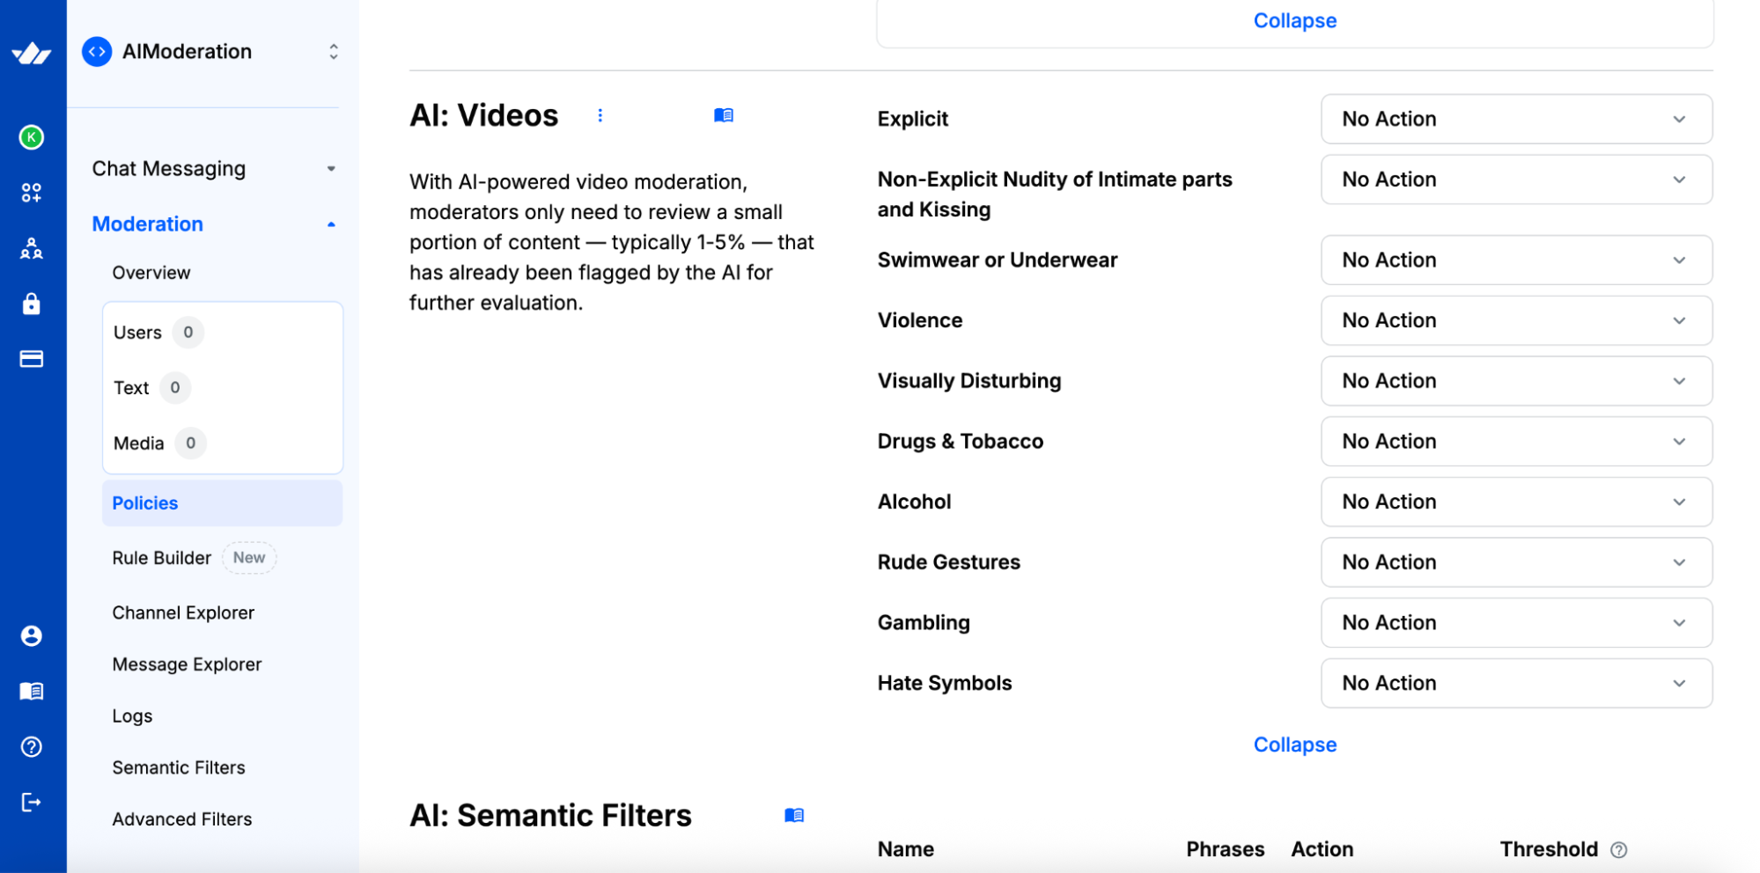Open the billing card icon in sidebar
The height and width of the screenshot is (873, 1760).
32,359
